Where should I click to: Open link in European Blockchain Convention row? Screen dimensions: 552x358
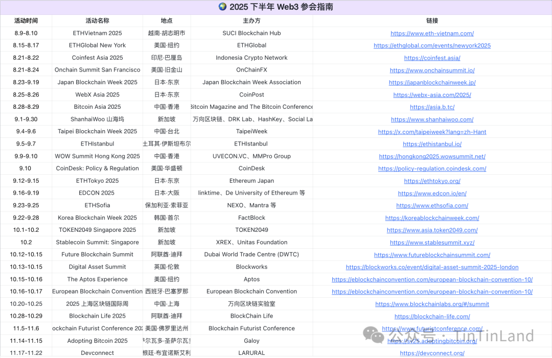click(x=432, y=292)
